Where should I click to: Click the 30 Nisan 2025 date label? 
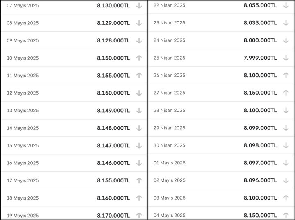pos(169,145)
